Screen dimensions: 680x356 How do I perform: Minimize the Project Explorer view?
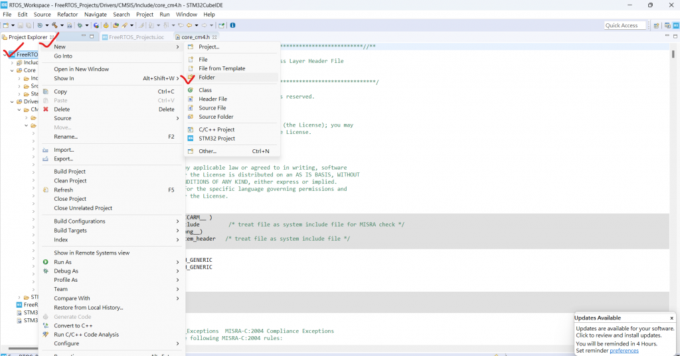coord(83,36)
